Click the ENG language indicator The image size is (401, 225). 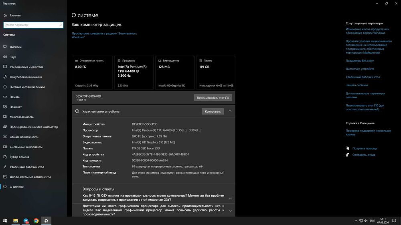click(372, 221)
